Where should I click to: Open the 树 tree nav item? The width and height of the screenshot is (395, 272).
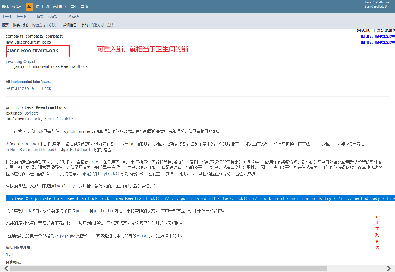48,7
